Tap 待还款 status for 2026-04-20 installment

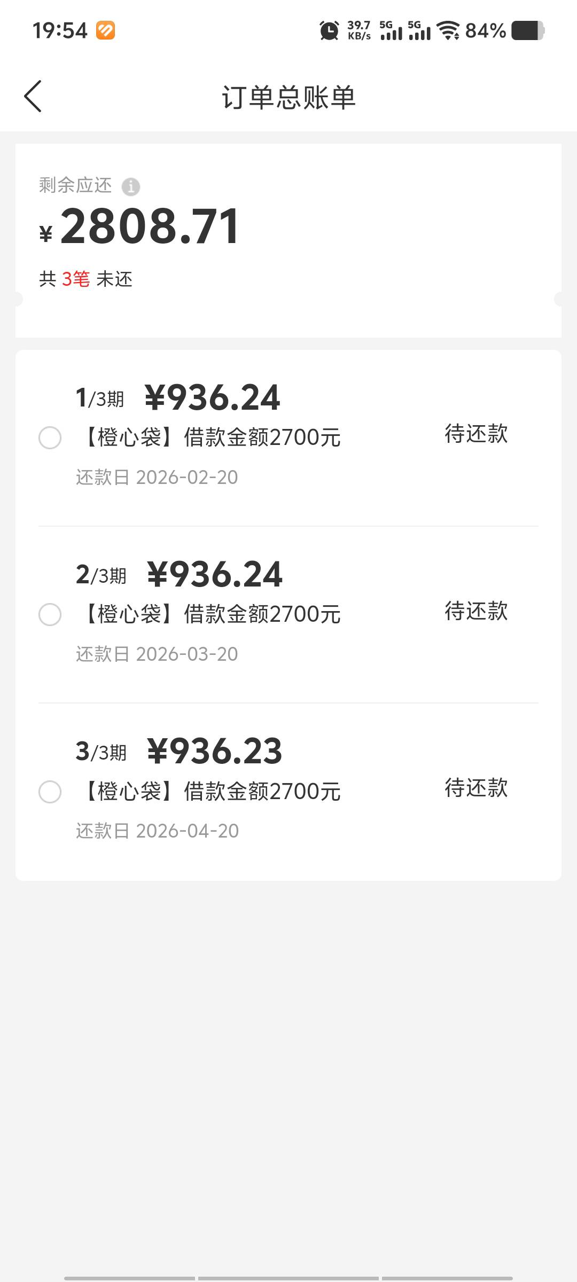476,788
